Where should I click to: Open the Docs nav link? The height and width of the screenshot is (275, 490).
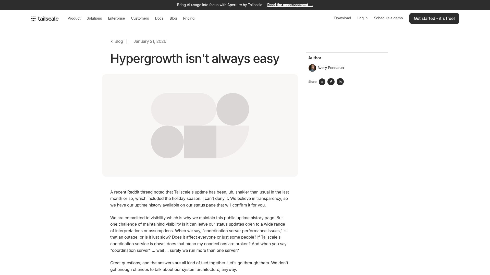click(x=159, y=18)
